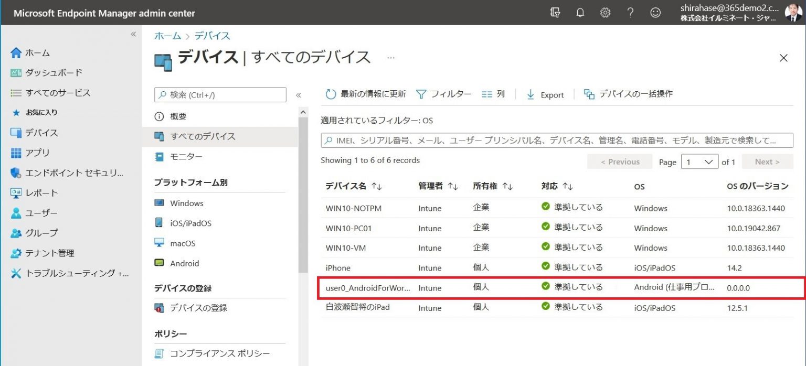Collapse the left navigation with the chevron

[x=134, y=34]
